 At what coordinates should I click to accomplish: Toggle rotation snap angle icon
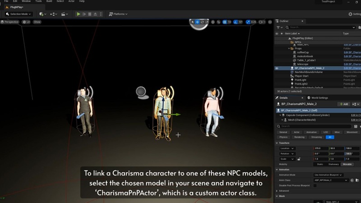click(x=235, y=22)
